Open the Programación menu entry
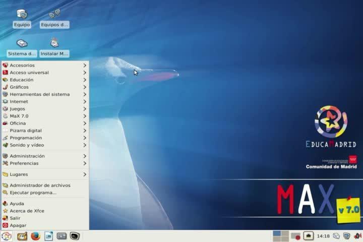363x242 pixels. pyautogui.click(x=45, y=138)
